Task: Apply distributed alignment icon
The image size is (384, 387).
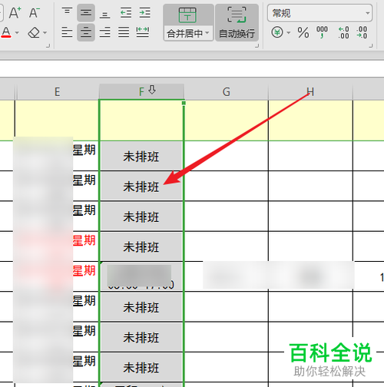Action: 143,32
